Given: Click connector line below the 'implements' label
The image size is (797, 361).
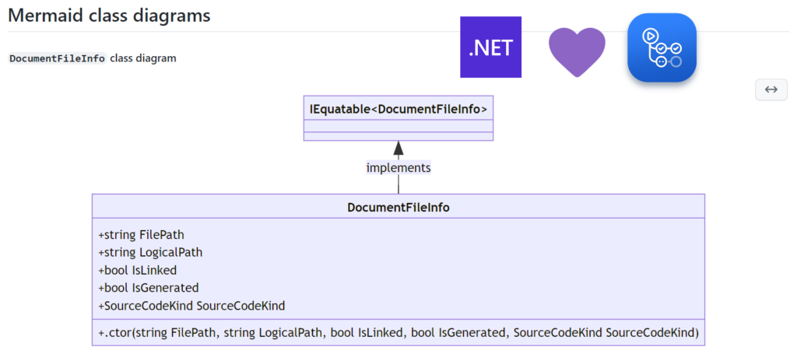Looking at the screenshot, I should pyautogui.click(x=398, y=185).
